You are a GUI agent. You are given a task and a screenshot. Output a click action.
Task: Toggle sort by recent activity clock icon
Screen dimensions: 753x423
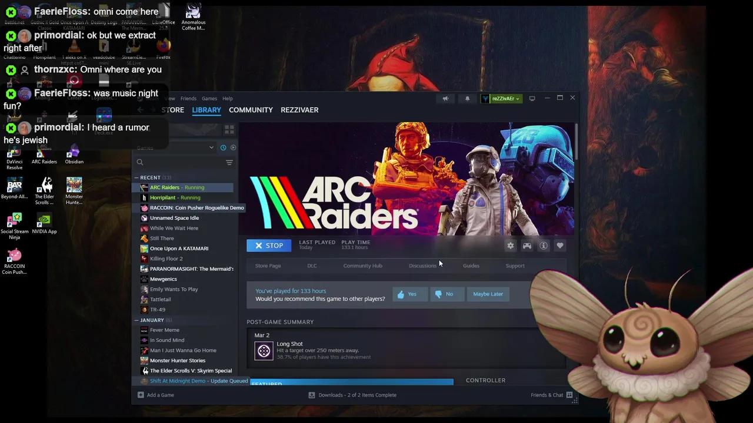click(223, 147)
